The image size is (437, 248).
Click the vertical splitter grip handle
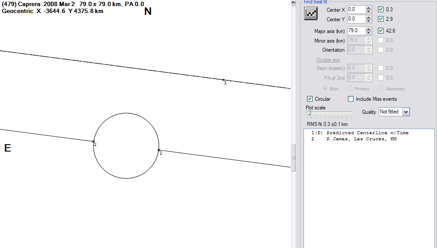(x=294, y=158)
